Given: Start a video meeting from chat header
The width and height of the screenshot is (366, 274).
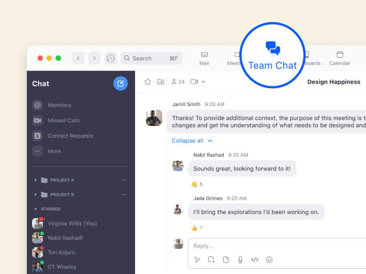Looking at the screenshot, I should (x=194, y=82).
